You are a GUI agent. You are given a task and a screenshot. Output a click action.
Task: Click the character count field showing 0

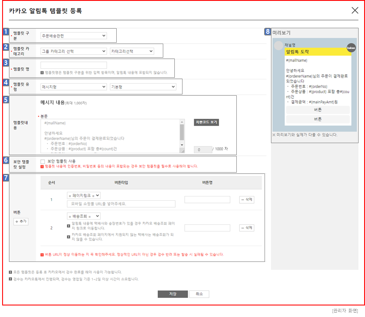(203, 150)
